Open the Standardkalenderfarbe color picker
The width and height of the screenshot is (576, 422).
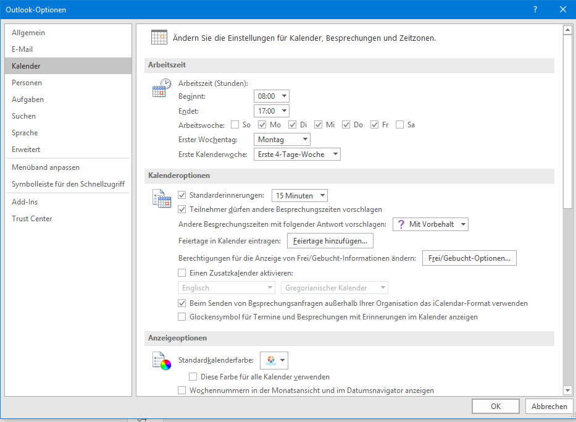[274, 360]
